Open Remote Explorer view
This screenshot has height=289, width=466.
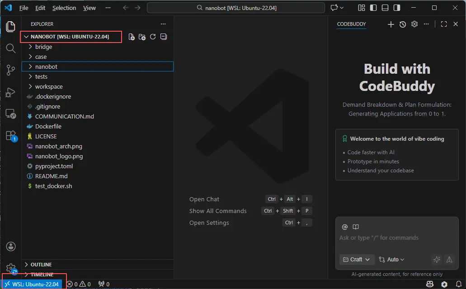11,114
